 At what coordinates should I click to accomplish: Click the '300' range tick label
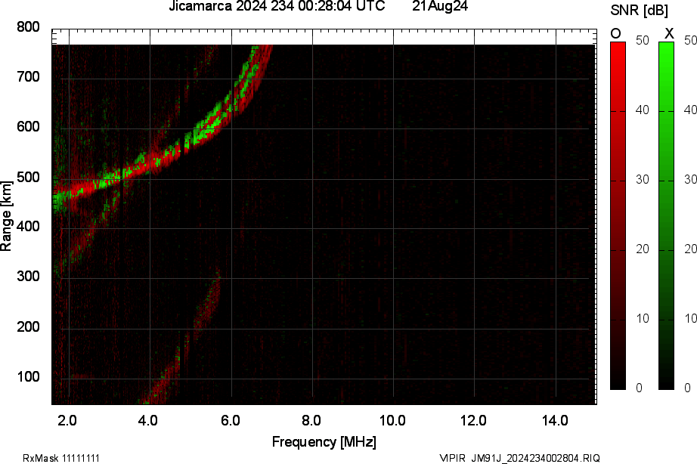click(28, 276)
